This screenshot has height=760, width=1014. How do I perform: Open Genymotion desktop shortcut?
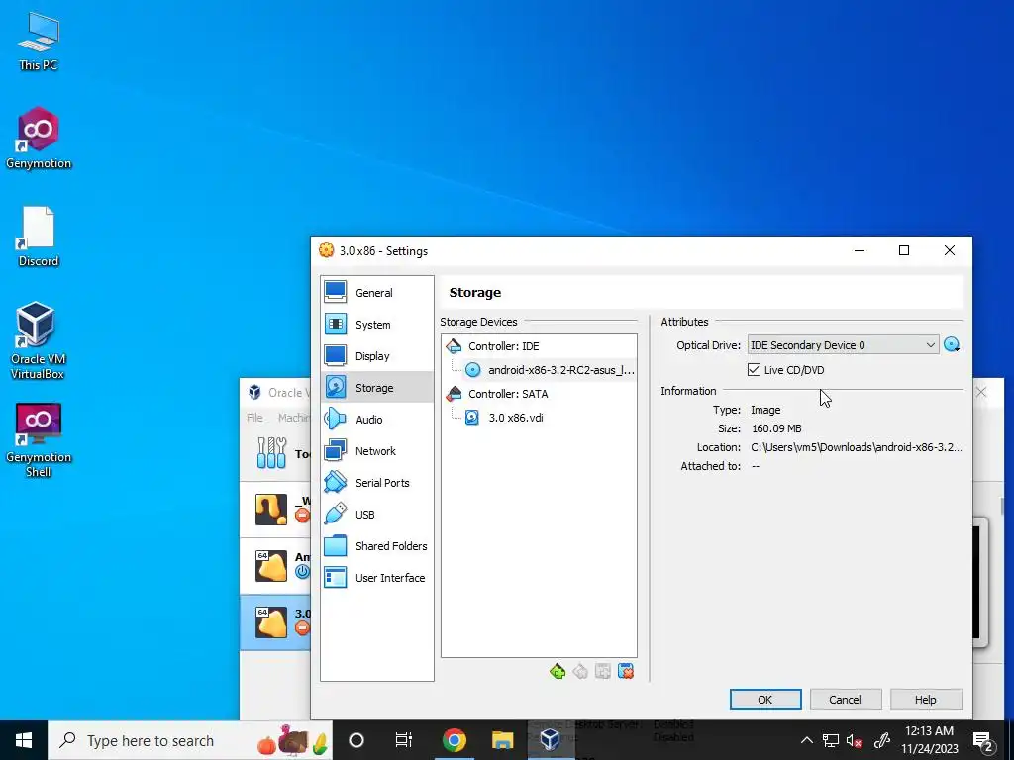(x=39, y=139)
